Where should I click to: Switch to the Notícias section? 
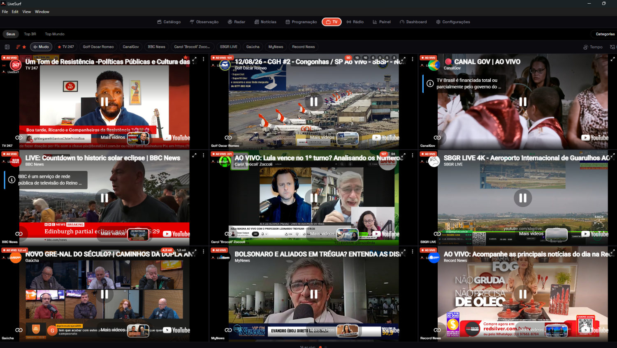[x=265, y=22]
